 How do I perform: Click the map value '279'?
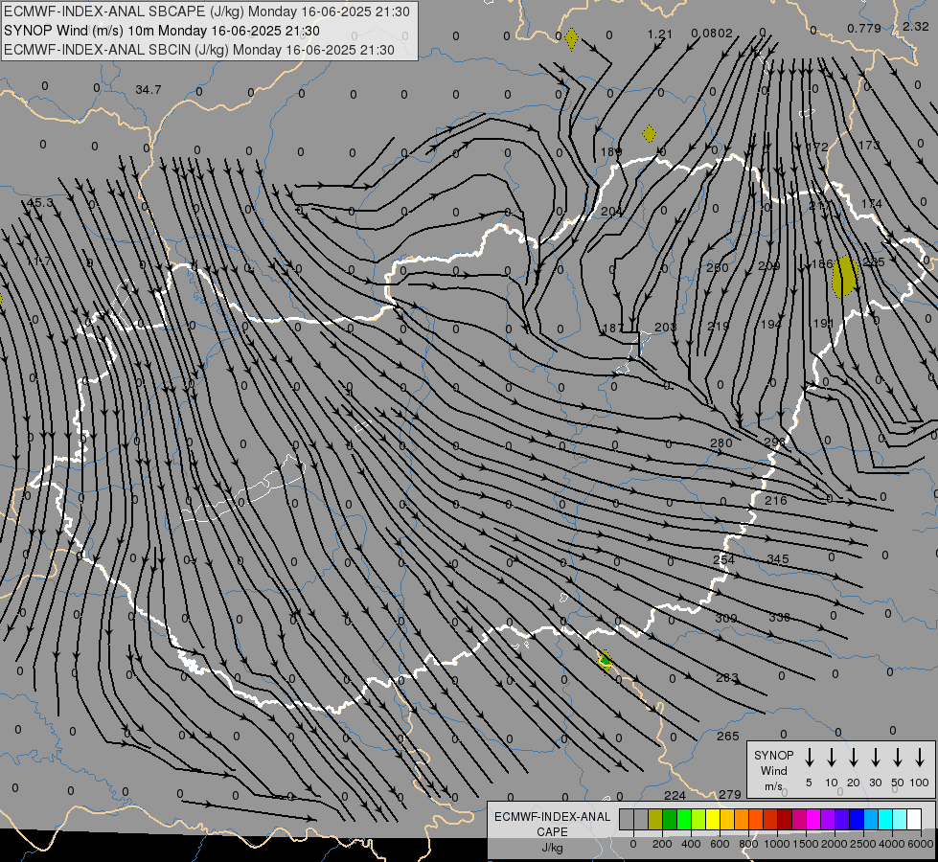pos(730,794)
